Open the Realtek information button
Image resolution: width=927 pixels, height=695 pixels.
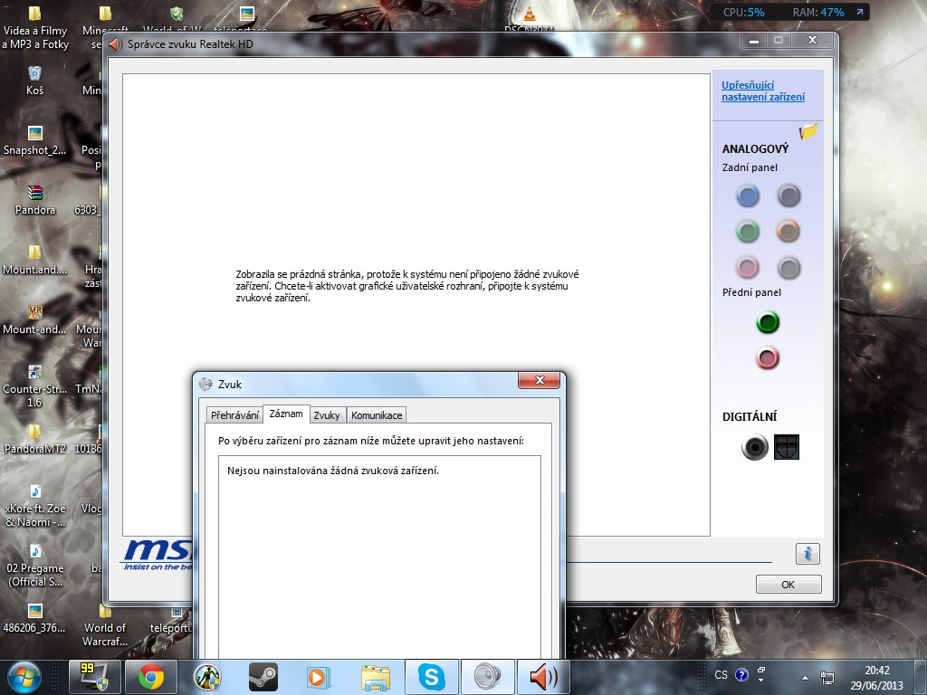808,554
